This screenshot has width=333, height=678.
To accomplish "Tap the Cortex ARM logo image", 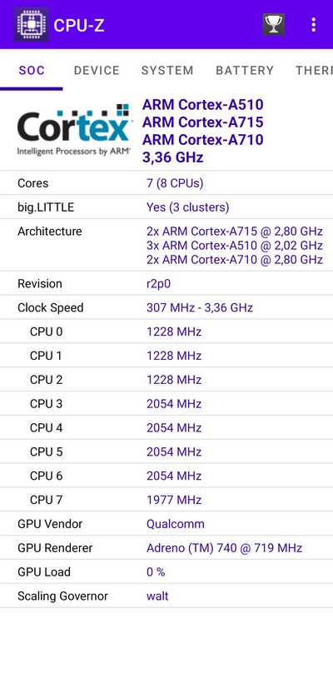I will click(x=73, y=130).
